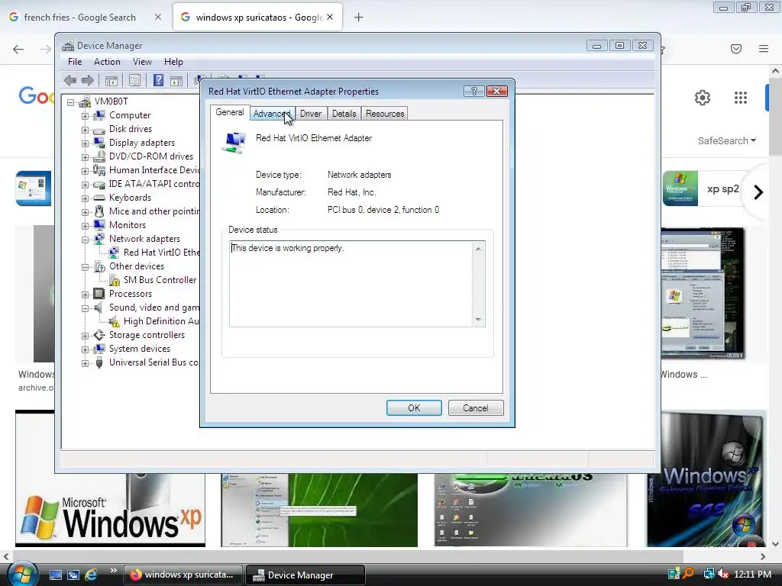Image resolution: width=782 pixels, height=586 pixels.
Task: Click the network icon in system tray
Action: (x=708, y=574)
